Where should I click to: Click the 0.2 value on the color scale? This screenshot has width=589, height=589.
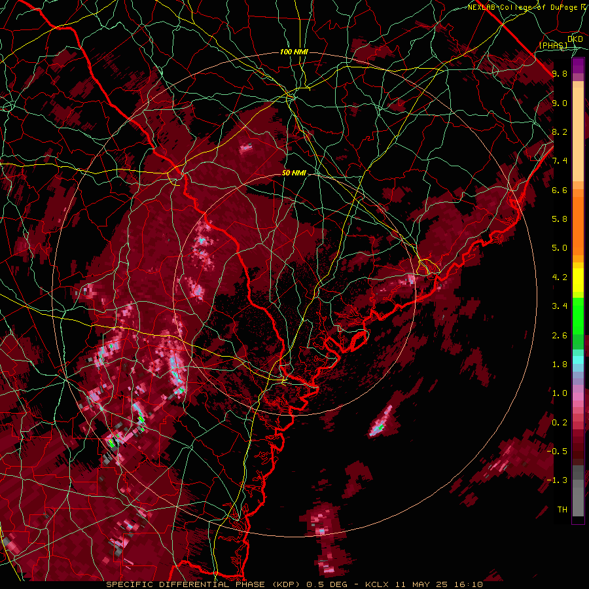pyautogui.click(x=560, y=423)
